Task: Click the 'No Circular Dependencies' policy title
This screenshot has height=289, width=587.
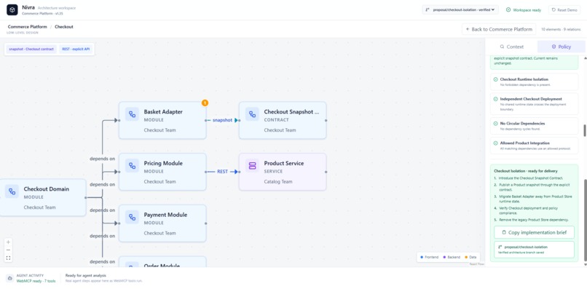Action: pyautogui.click(x=522, y=124)
